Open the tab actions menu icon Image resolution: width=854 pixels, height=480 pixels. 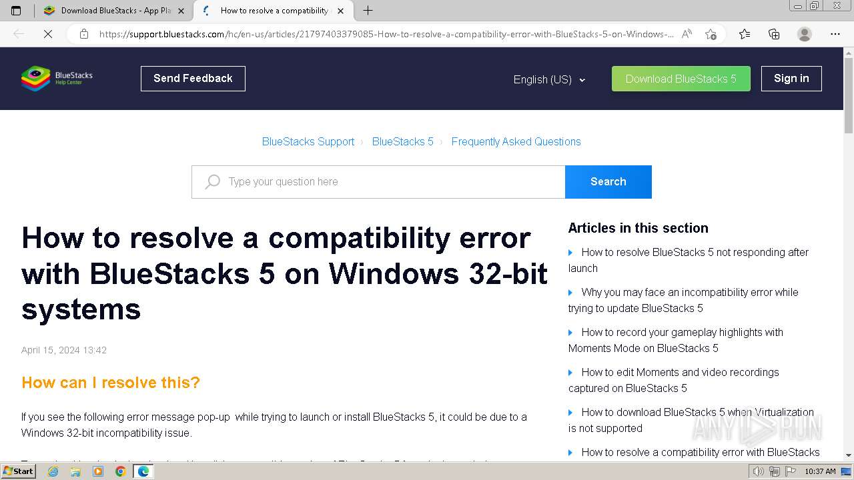16,11
